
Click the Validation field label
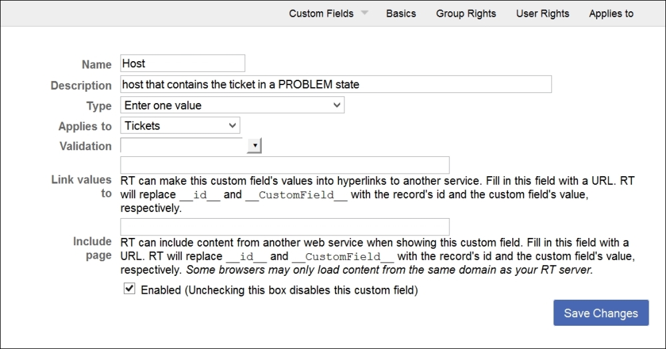(x=85, y=146)
